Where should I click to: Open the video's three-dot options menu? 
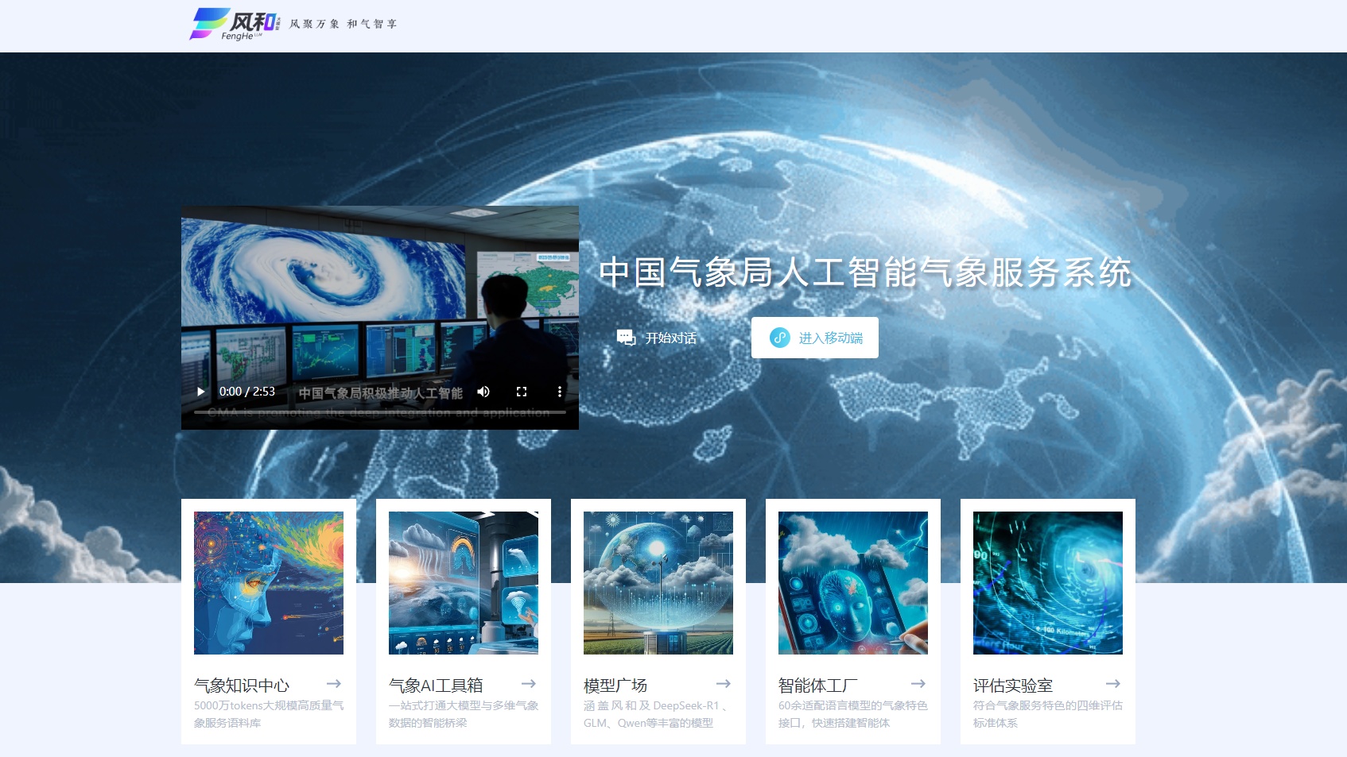tap(560, 391)
